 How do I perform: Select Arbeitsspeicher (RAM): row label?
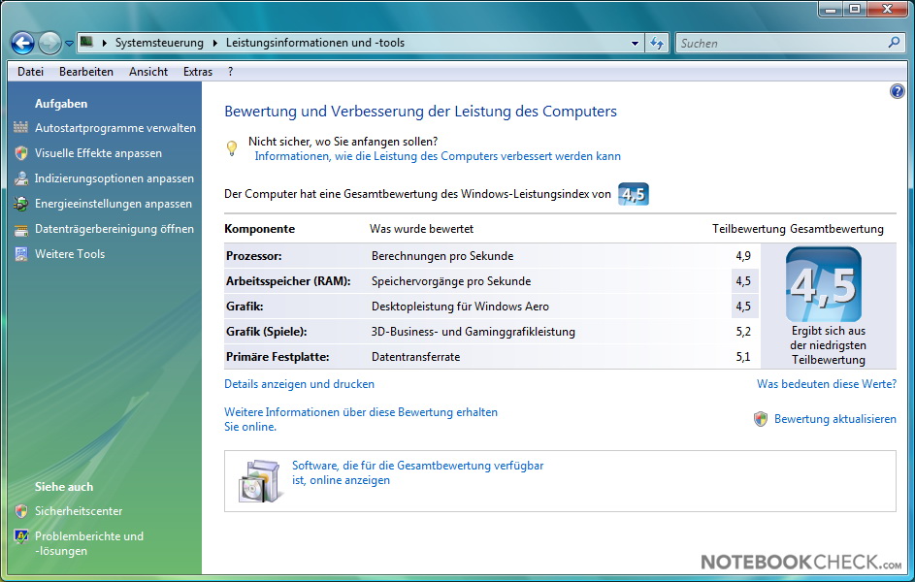pos(288,281)
